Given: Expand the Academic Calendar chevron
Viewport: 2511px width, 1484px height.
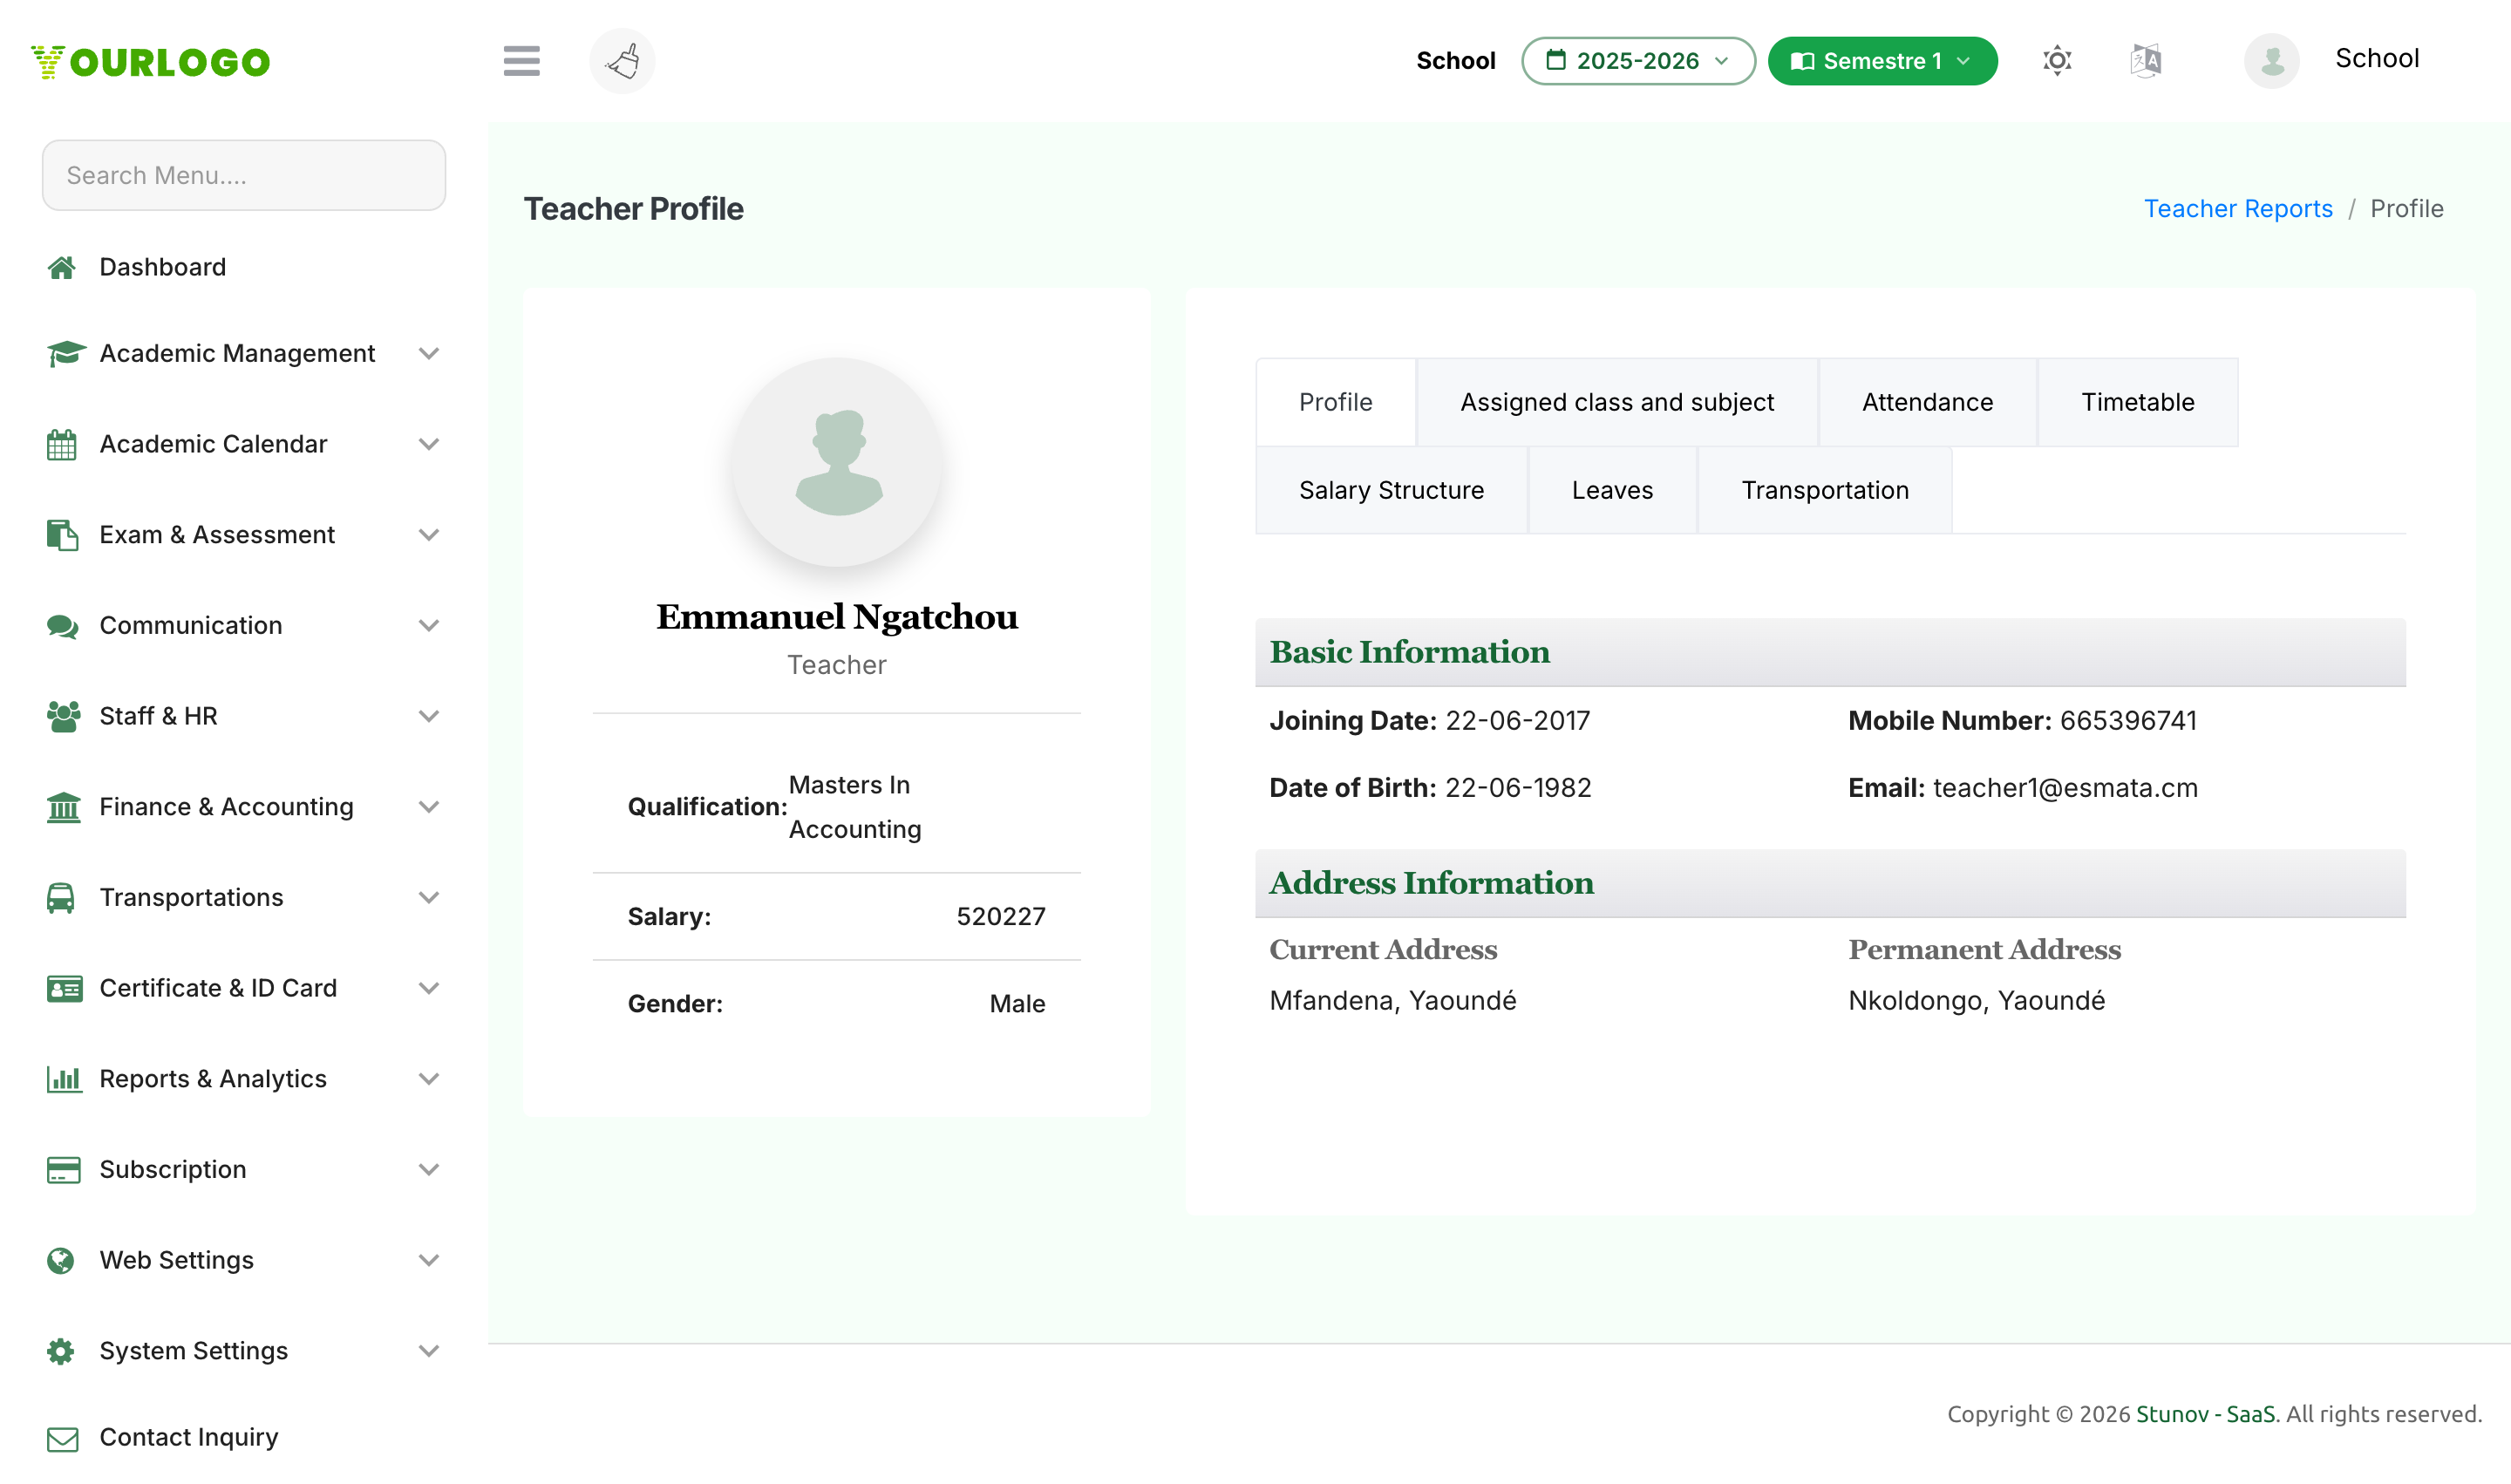Looking at the screenshot, I should click(428, 444).
